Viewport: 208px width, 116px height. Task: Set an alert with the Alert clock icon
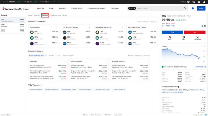[184, 37]
